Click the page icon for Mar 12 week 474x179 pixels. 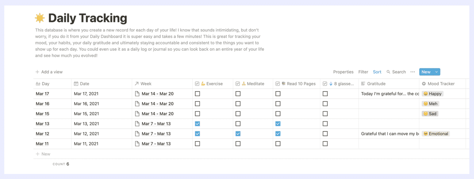tap(137, 134)
